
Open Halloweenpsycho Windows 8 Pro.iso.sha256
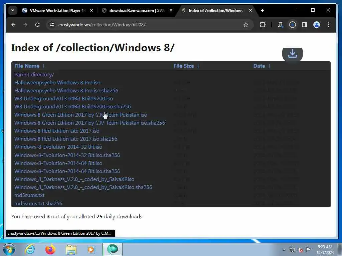coord(66,91)
